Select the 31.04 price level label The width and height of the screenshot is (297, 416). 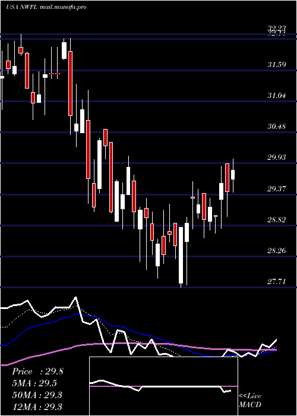tap(277, 96)
